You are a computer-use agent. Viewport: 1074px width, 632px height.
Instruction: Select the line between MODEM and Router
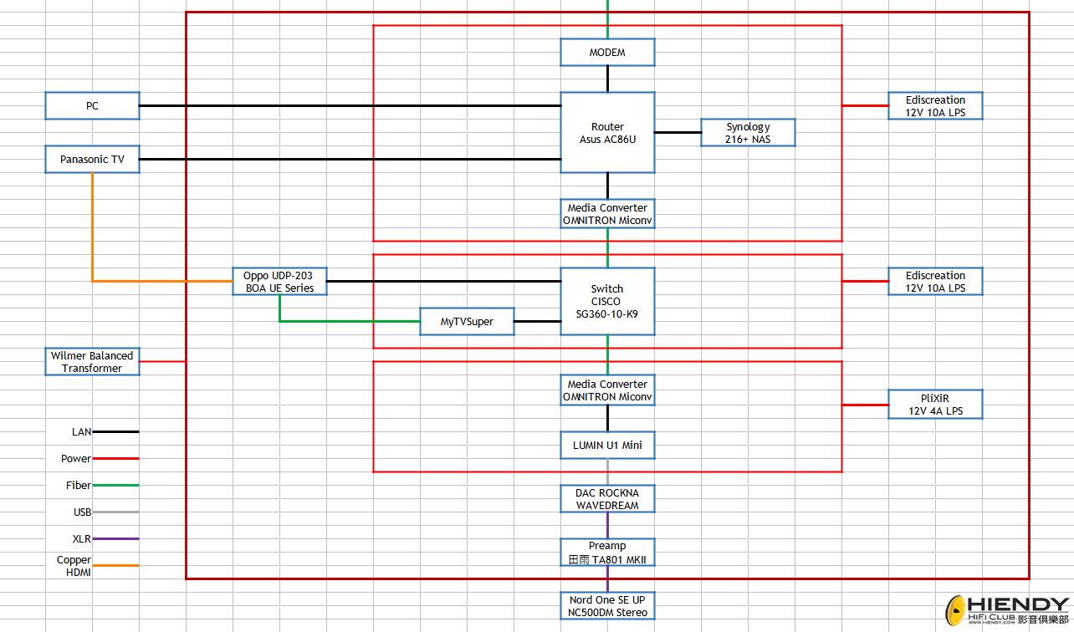click(x=607, y=79)
